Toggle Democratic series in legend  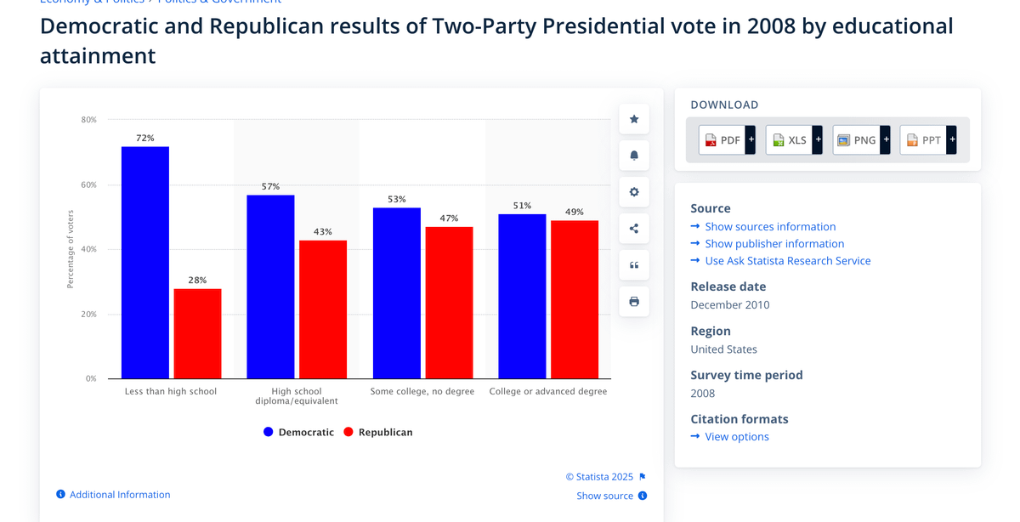point(298,432)
